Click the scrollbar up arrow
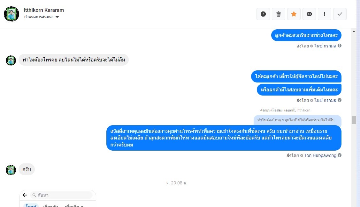This screenshot has height=207, width=360. click(x=354, y=31)
